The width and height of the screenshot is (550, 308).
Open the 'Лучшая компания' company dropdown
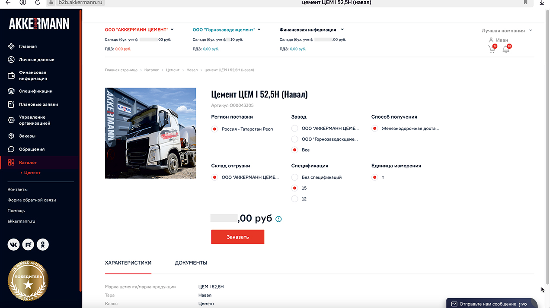507,31
